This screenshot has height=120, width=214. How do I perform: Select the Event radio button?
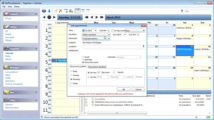click(x=83, y=57)
